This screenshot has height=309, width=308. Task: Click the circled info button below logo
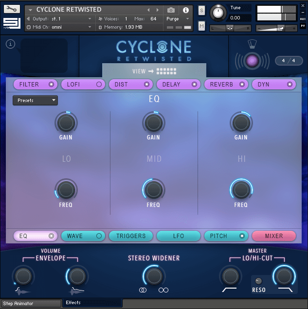click(11, 44)
